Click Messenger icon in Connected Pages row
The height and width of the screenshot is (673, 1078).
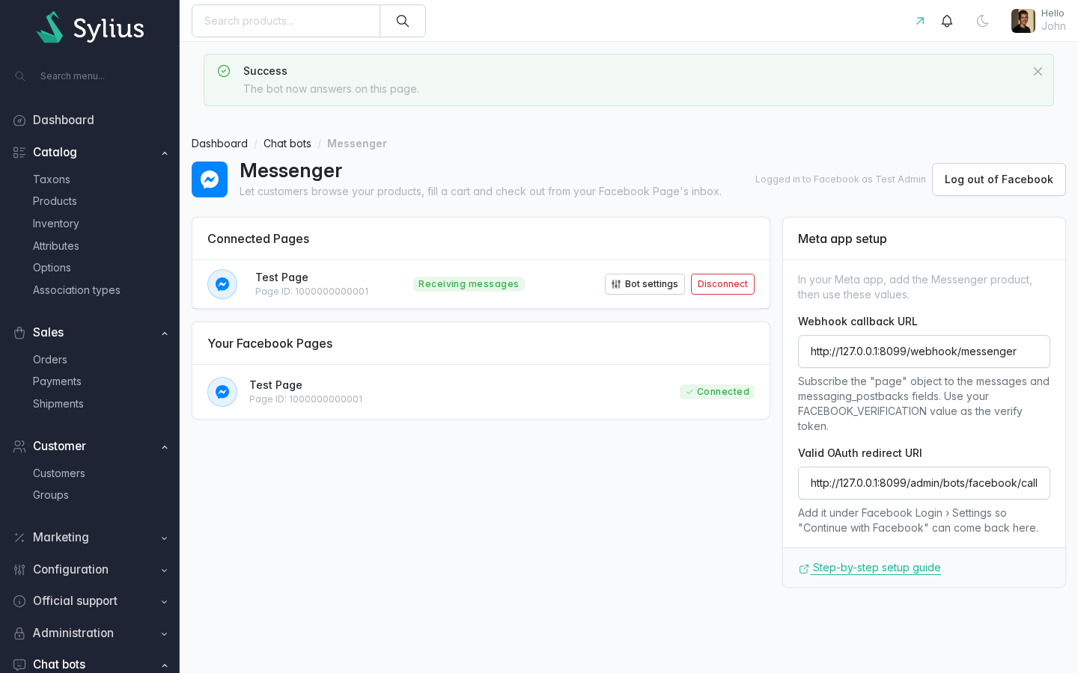point(222,284)
